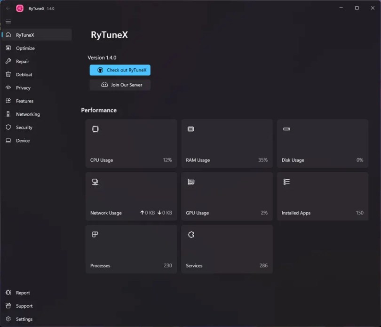This screenshot has width=381, height=327.
Task: Click the Discord icon on Join button
Action: (104, 85)
